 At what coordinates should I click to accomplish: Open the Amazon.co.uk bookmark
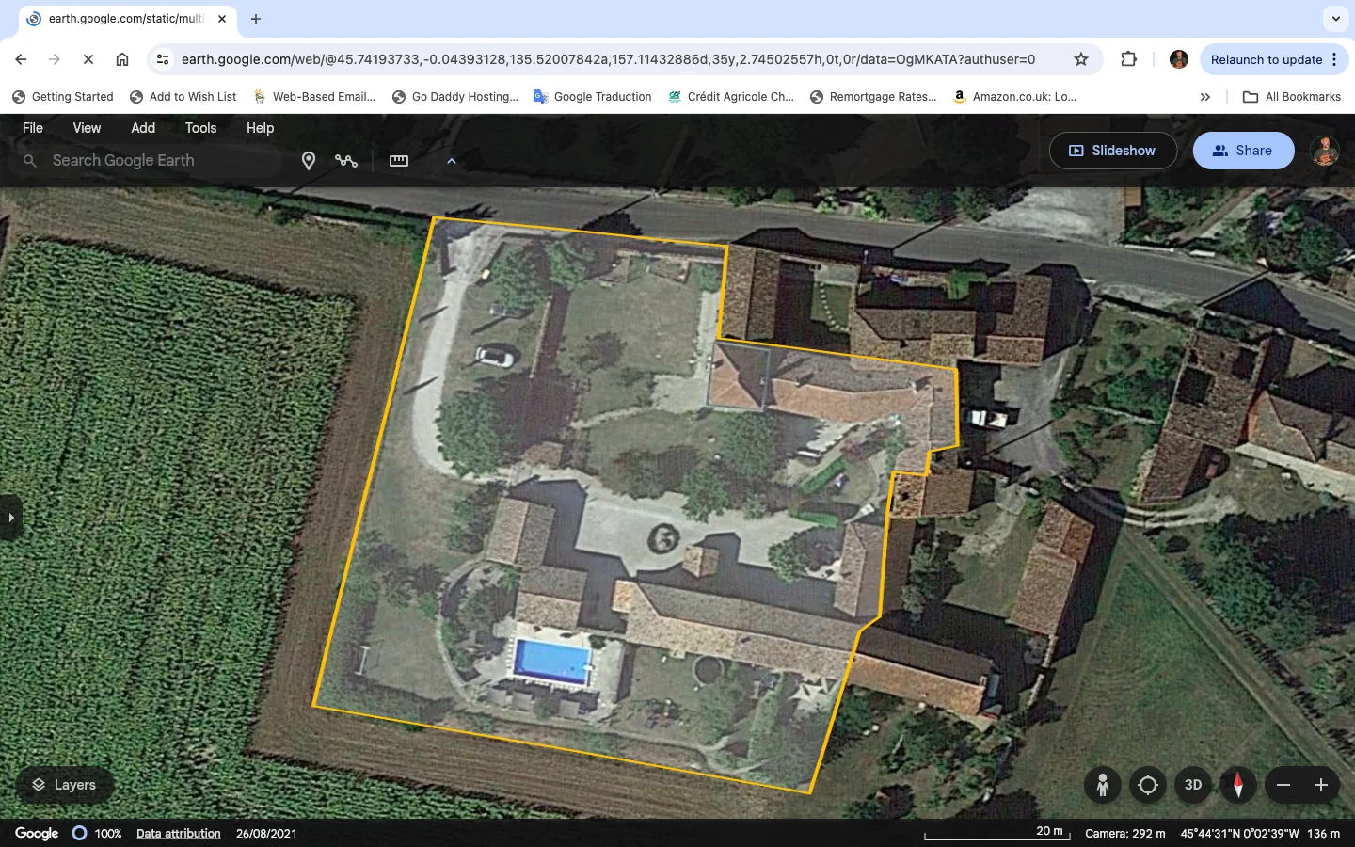pyautogui.click(x=1014, y=97)
